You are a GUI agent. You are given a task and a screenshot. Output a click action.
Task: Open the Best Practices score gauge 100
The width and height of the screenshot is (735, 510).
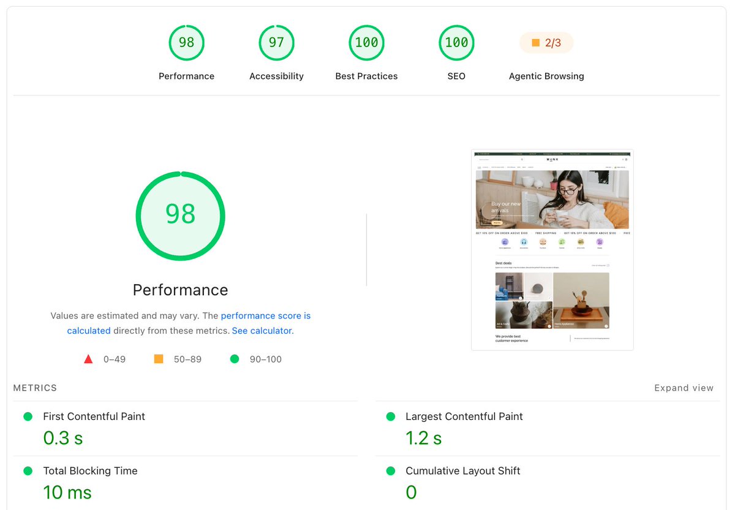366,43
